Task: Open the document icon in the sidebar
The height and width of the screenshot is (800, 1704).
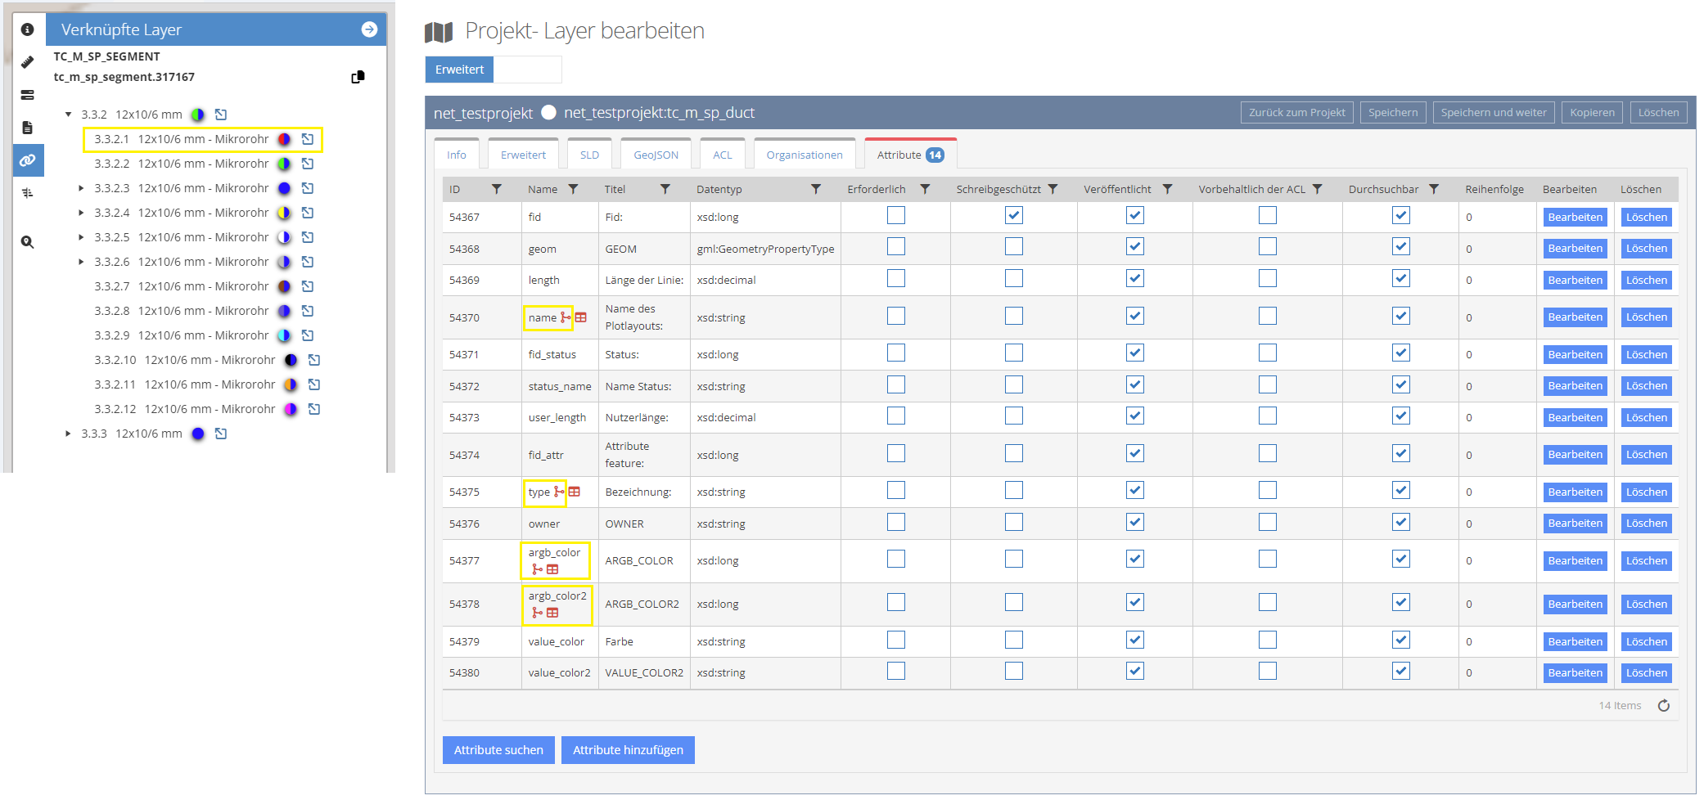Action: pyautogui.click(x=28, y=128)
